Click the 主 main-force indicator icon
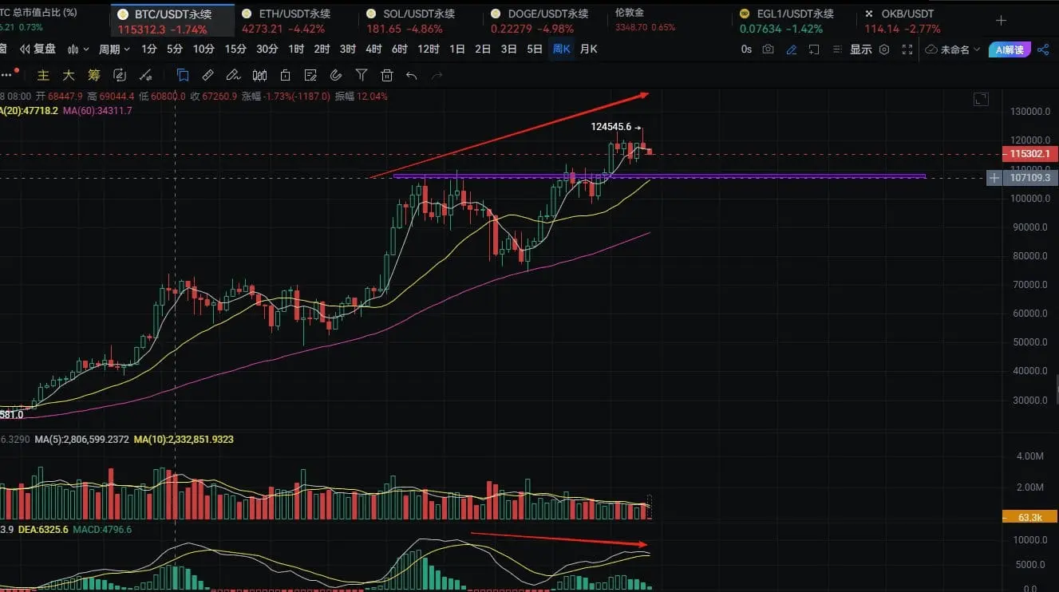The width and height of the screenshot is (1059, 592). click(44, 75)
